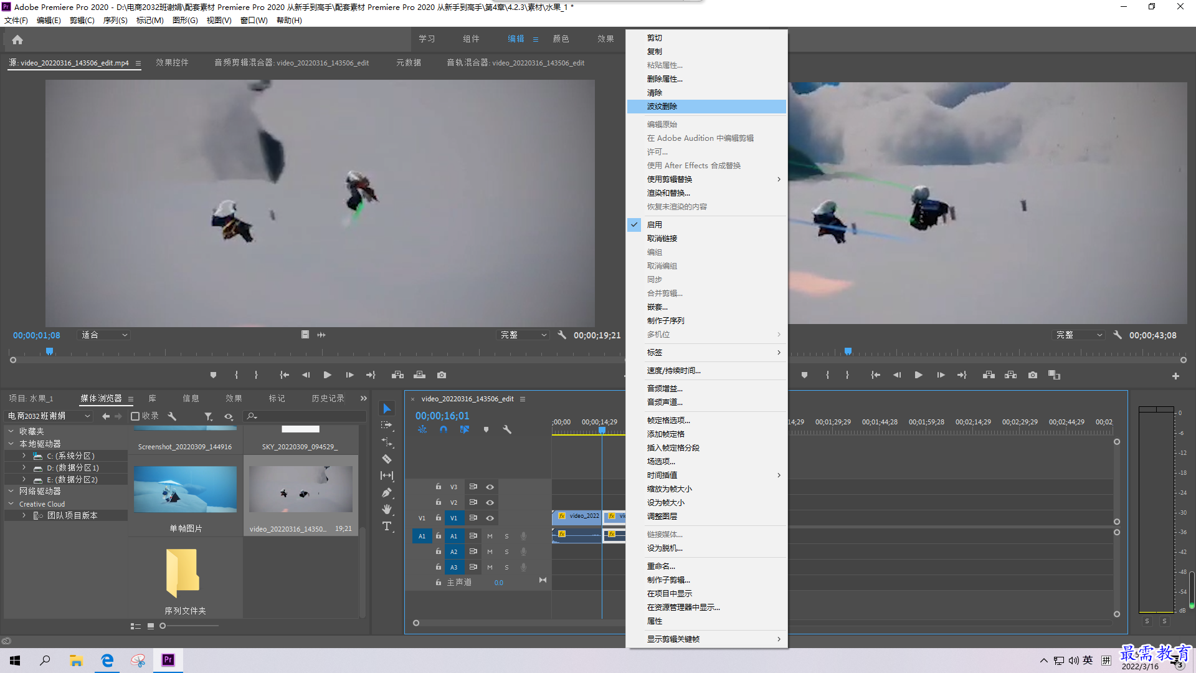1196x673 pixels.
Task: Toggle V1 track output eye
Action: pos(490,518)
